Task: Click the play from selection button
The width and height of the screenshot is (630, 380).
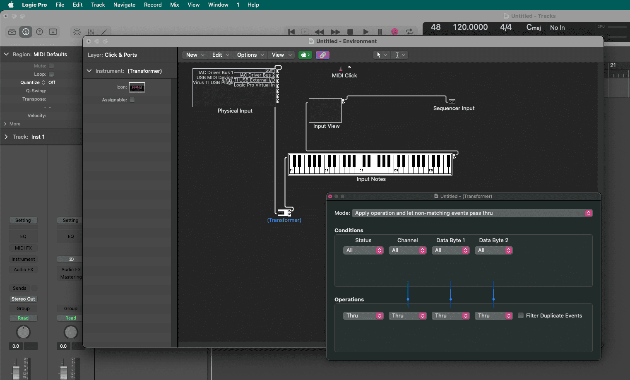Action: (305, 32)
